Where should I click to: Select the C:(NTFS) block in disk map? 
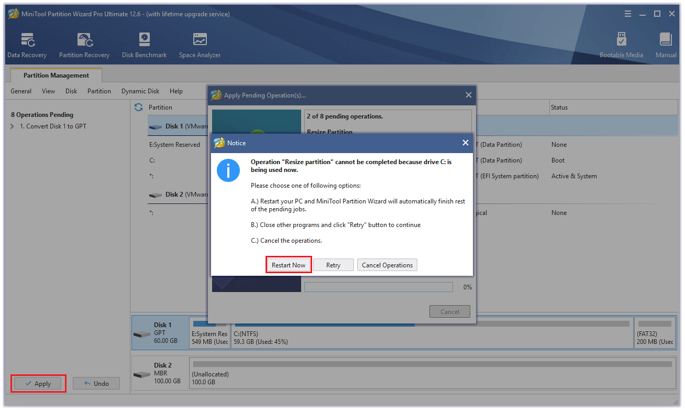pyautogui.click(x=432, y=332)
